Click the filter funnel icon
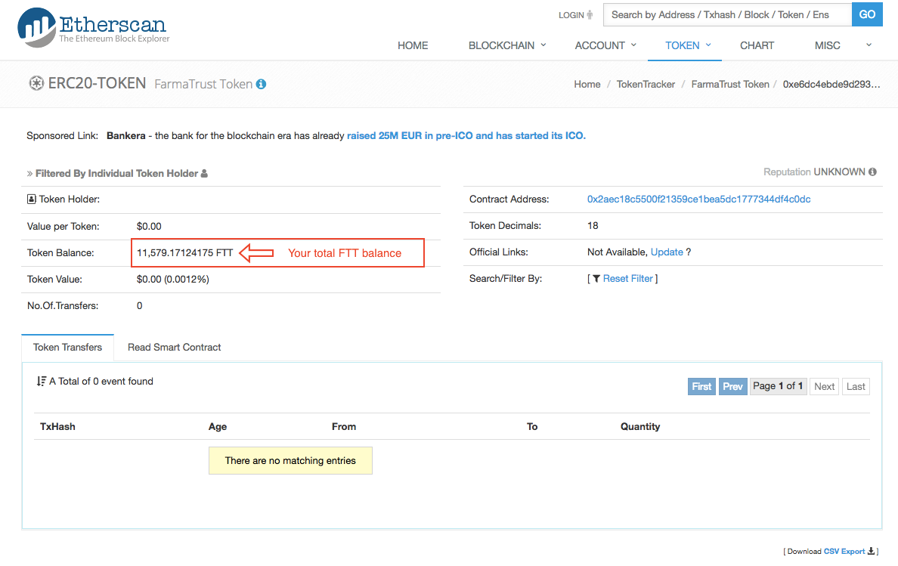Image resolution: width=898 pixels, height=566 pixels. [596, 279]
